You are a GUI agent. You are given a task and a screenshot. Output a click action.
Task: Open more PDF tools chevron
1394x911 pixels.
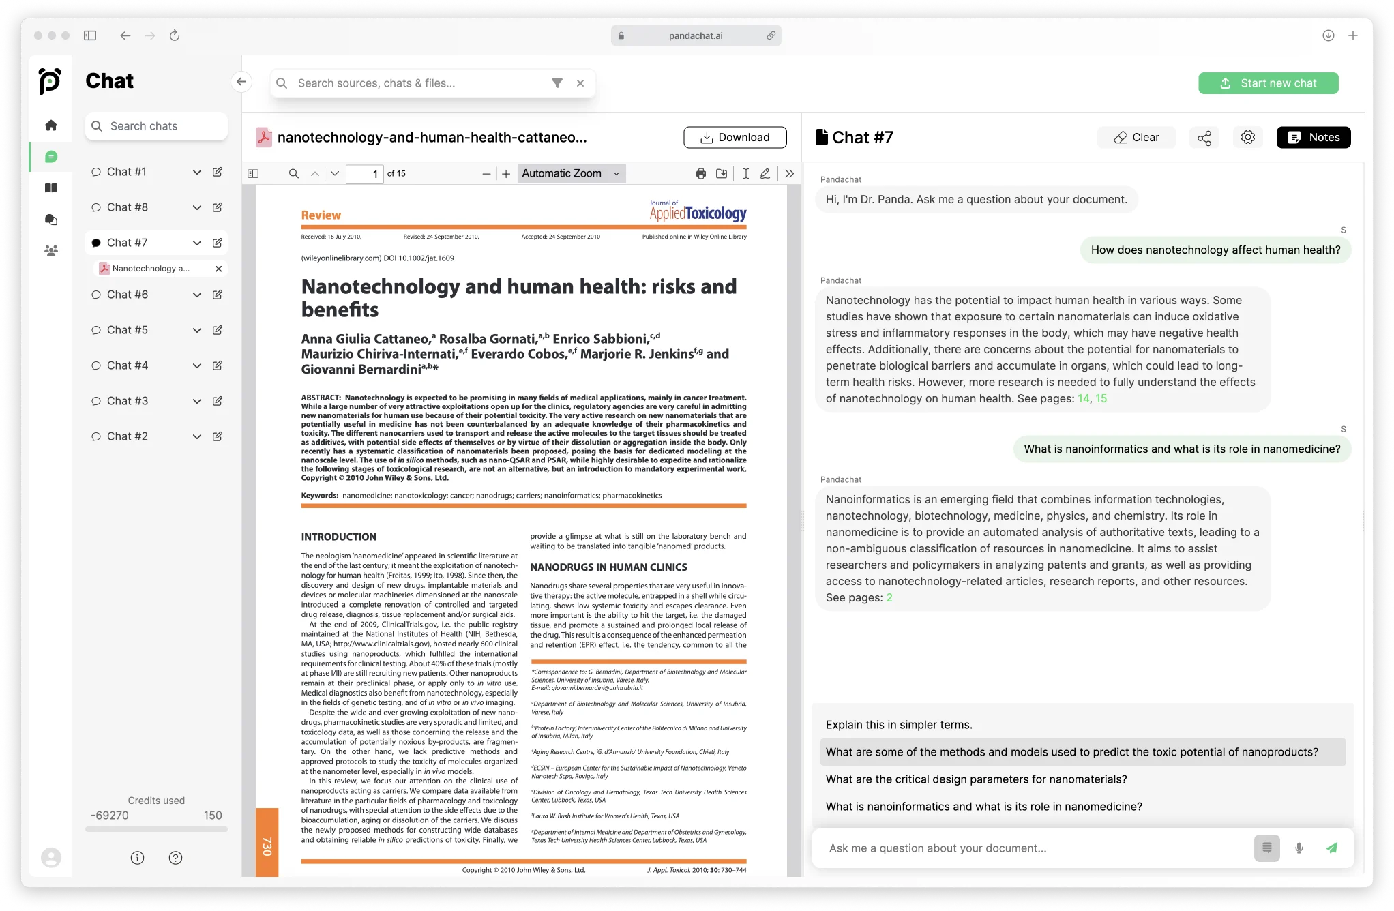point(790,174)
